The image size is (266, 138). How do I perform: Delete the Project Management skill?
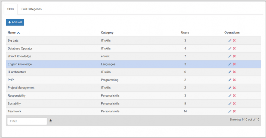click(x=234, y=88)
